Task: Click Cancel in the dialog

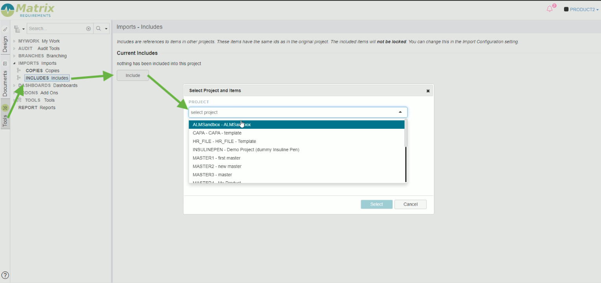Action: (x=410, y=204)
